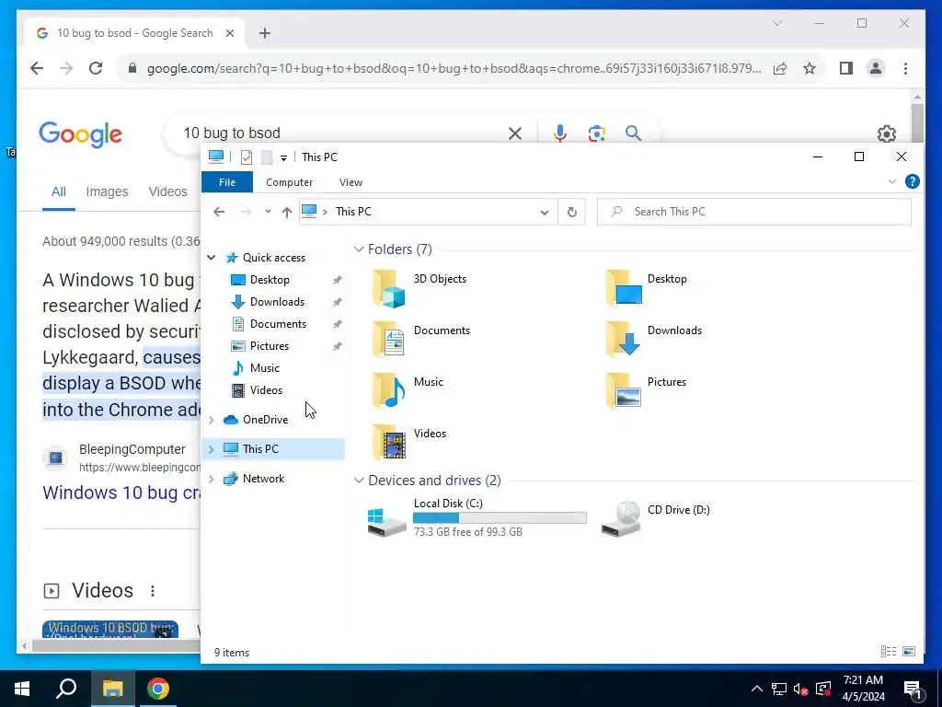Screen dimensions: 942x707
Task: Collapse the Folders (7) group
Action: coord(359,249)
